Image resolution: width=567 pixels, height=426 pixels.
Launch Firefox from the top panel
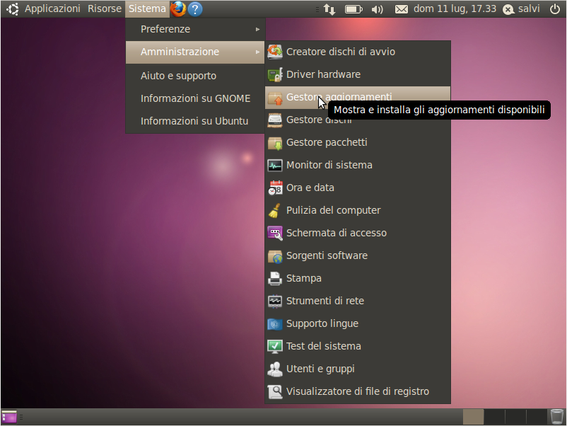(178, 9)
